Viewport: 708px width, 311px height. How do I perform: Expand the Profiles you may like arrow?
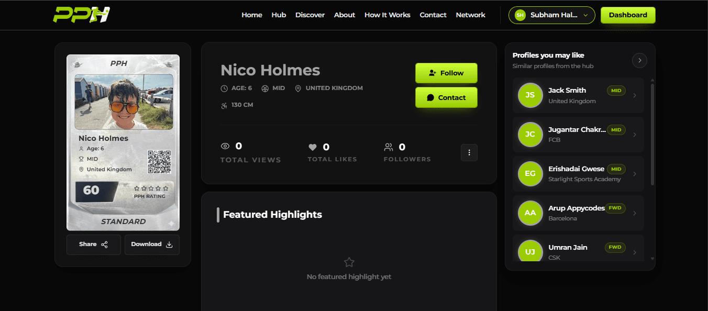639,61
